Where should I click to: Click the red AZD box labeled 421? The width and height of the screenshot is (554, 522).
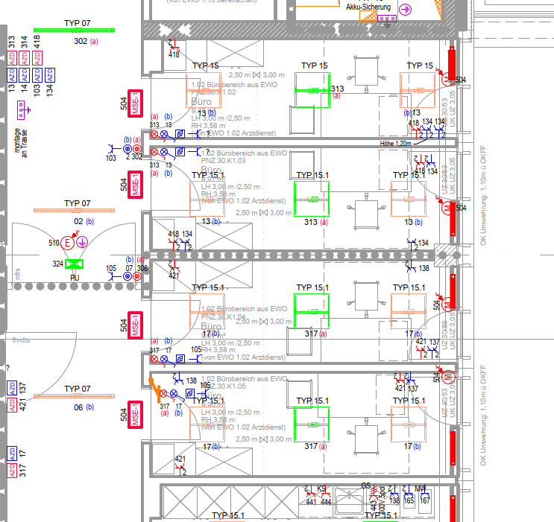coord(12,405)
